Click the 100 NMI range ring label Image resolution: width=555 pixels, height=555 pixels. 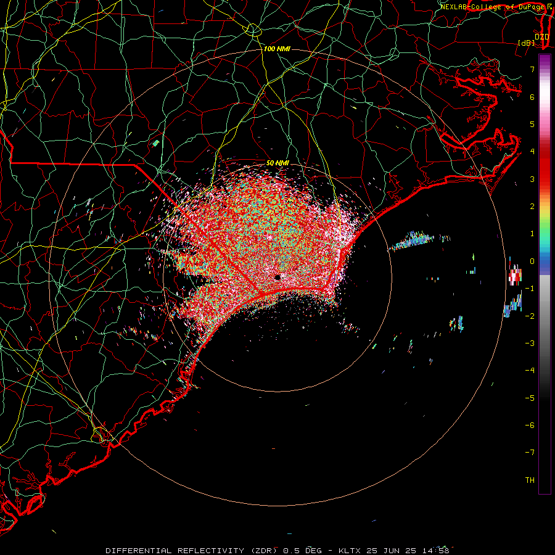coord(277,49)
